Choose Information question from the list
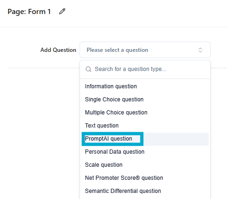Viewport: 227px width, 199px height. click(x=145, y=86)
